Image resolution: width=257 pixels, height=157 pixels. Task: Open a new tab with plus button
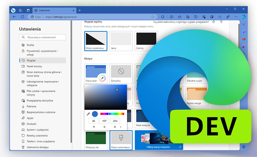80,10
